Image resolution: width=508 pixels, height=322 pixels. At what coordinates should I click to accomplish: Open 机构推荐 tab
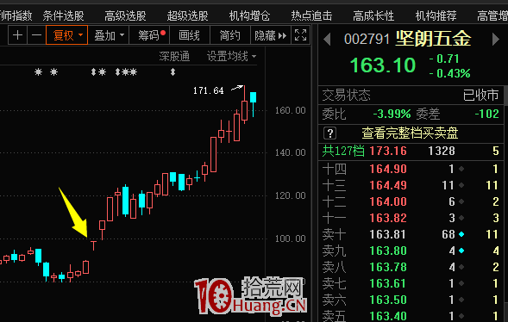(436, 15)
